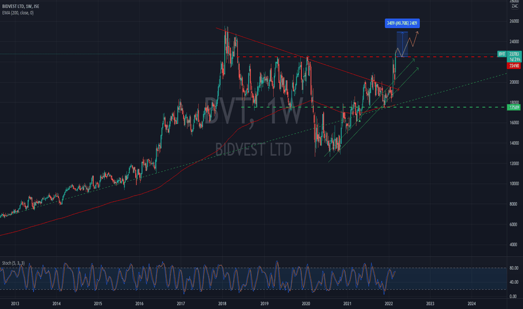Click the 2024 time axis label

tap(471, 303)
